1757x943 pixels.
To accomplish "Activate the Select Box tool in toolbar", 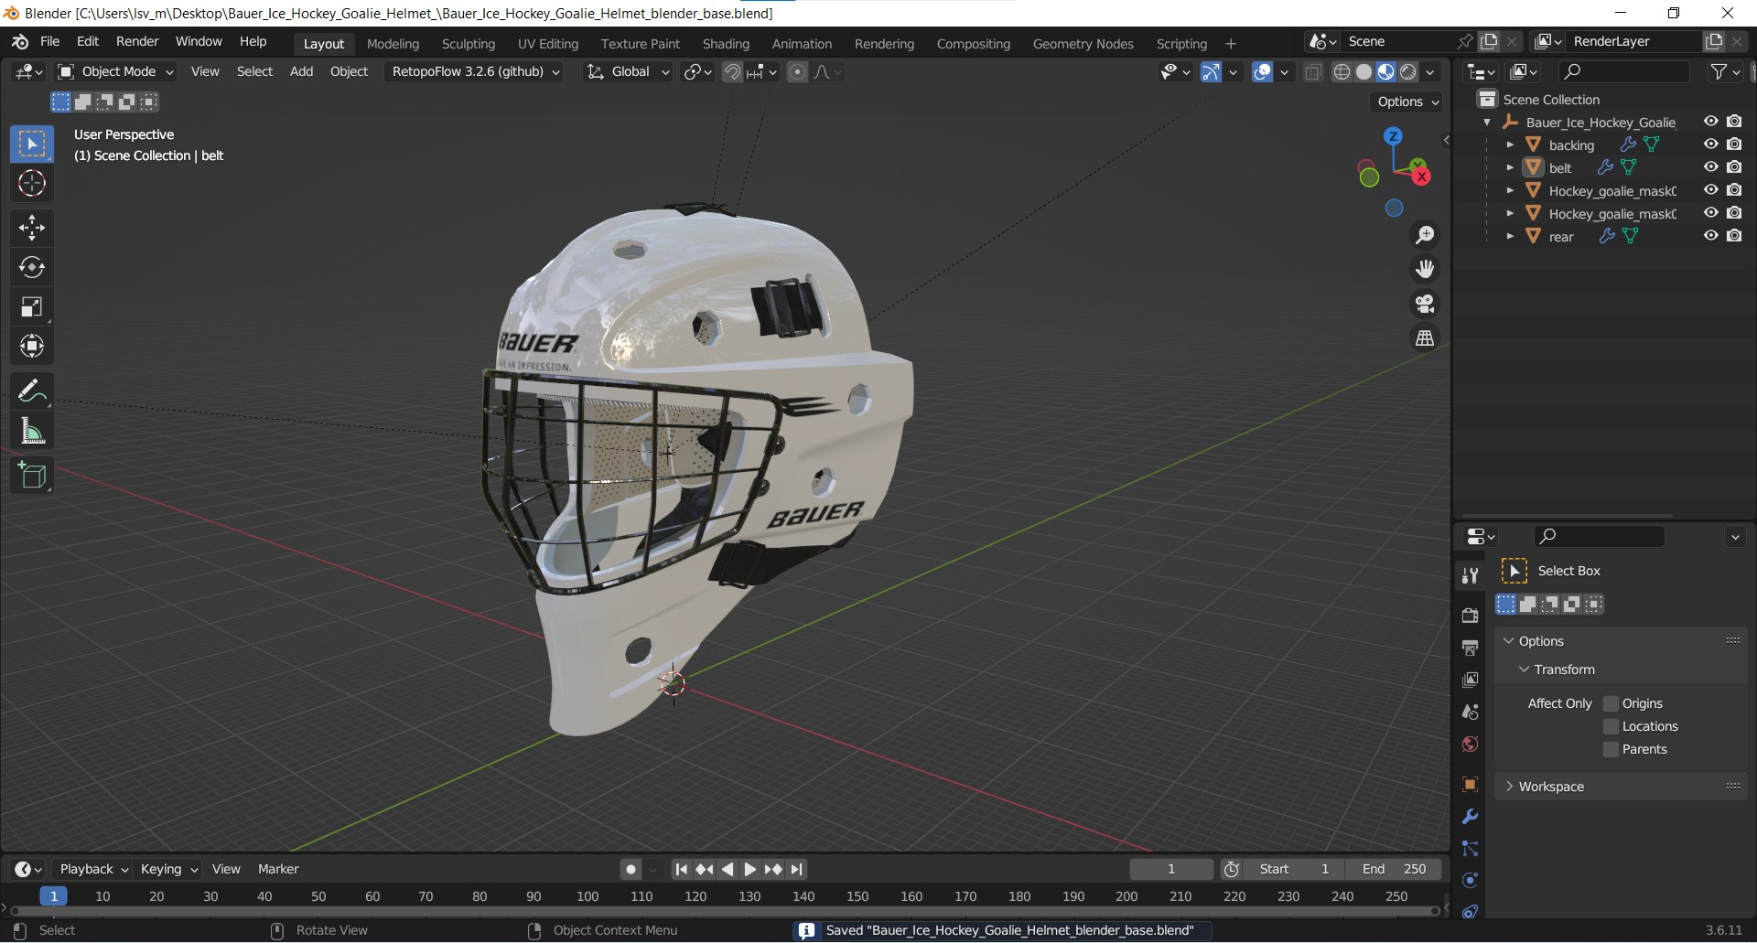I will [32, 145].
